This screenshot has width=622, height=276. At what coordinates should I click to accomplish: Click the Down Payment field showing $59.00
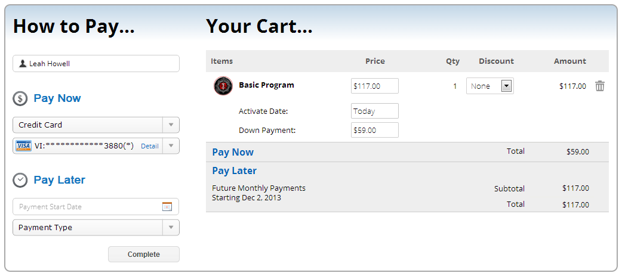pos(374,130)
